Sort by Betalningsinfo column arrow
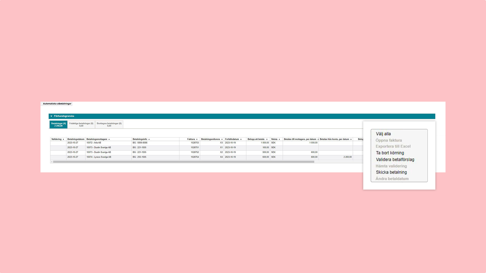Screen dimensions: 486x273 [149, 139]
